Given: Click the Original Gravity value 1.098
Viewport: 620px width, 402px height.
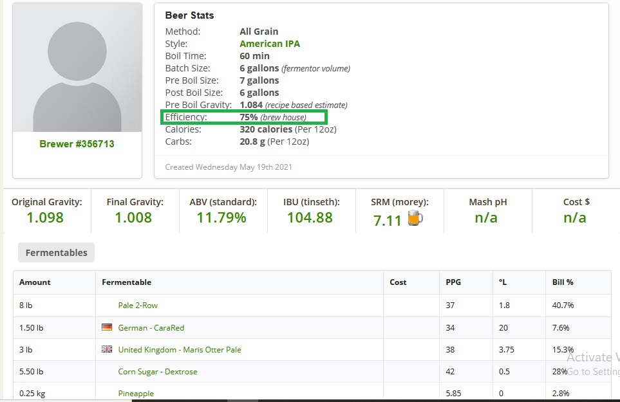Looking at the screenshot, I should point(45,217).
